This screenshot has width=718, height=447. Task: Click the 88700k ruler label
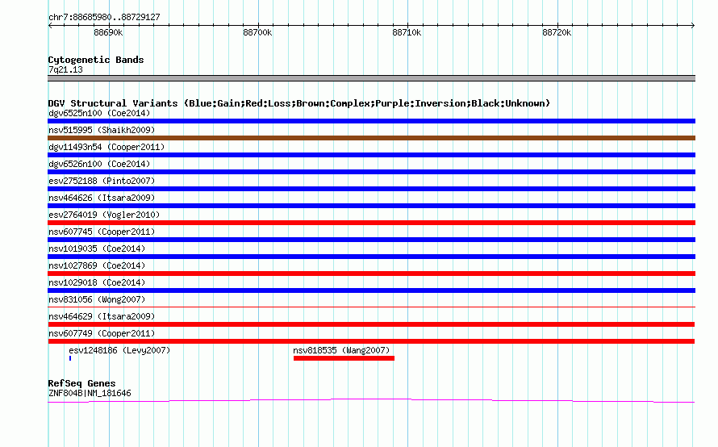(257, 32)
